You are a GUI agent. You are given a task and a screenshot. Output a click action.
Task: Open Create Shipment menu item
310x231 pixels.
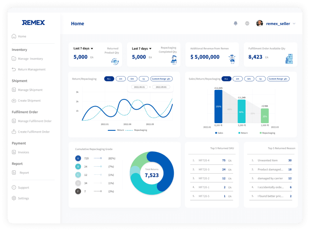pos(29,101)
